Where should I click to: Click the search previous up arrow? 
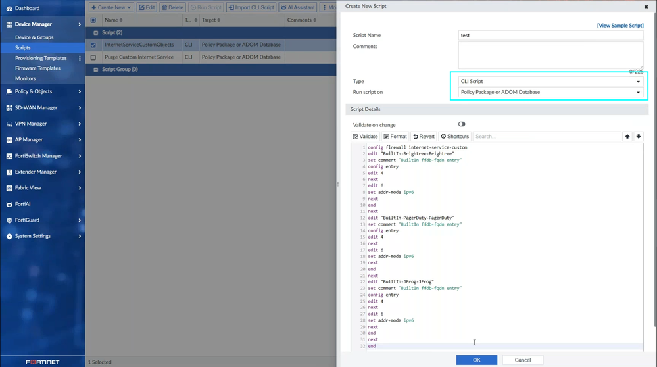[627, 137]
